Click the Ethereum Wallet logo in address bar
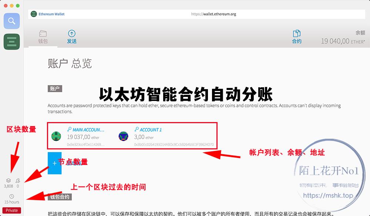Screen dimensions: 370x216 point(34,14)
